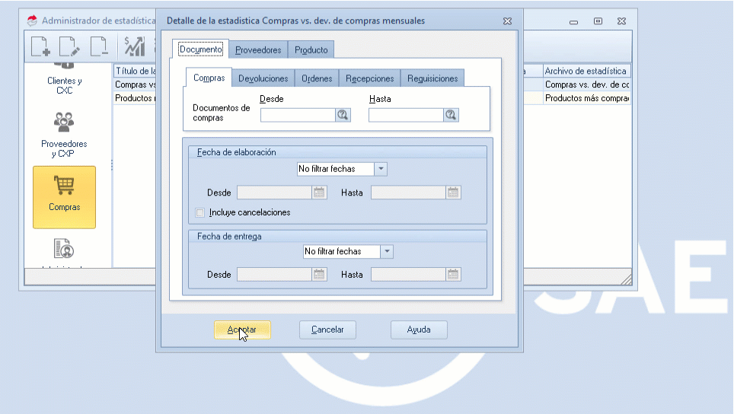Open the Devoluciones sub-tab
734x414 pixels.
click(263, 78)
